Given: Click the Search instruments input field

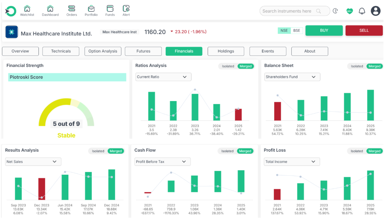Looking at the screenshot, I should 287,11.
